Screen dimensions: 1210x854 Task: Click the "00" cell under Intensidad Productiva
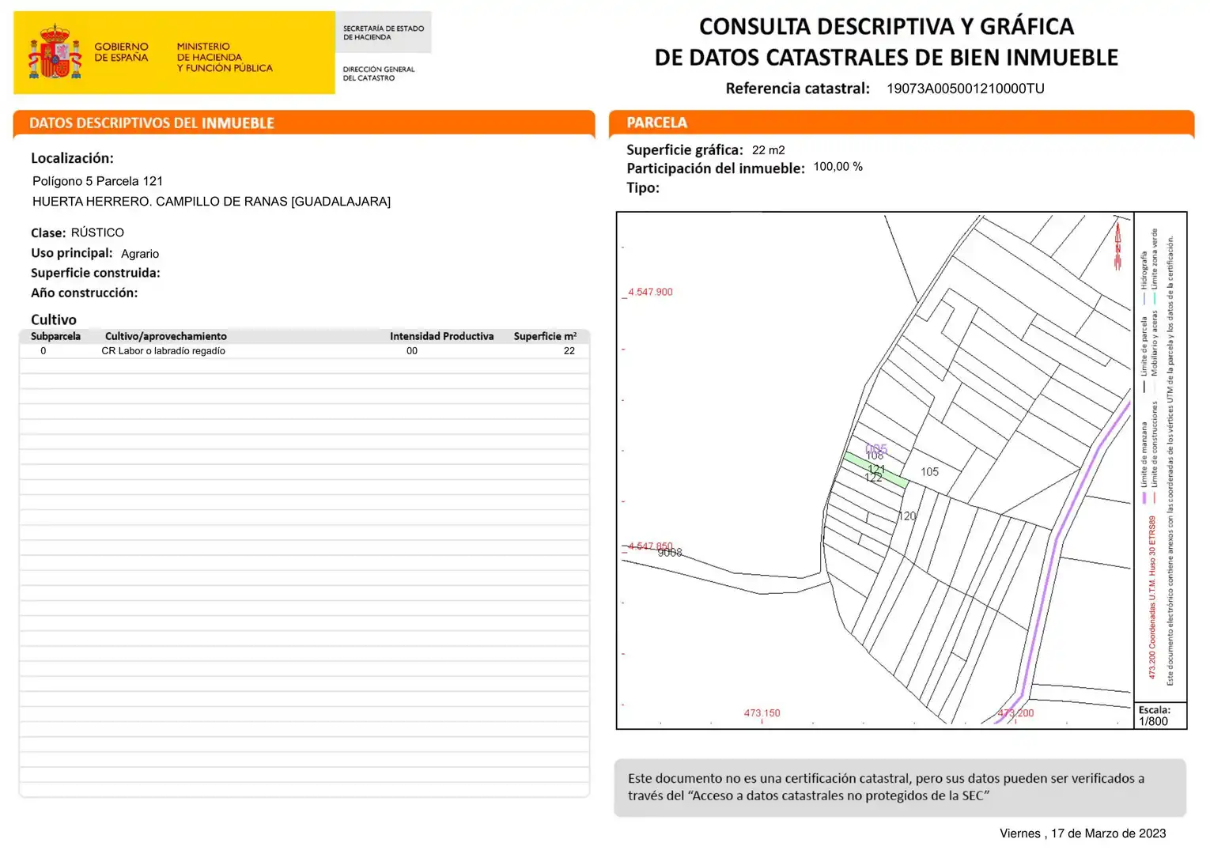(412, 351)
